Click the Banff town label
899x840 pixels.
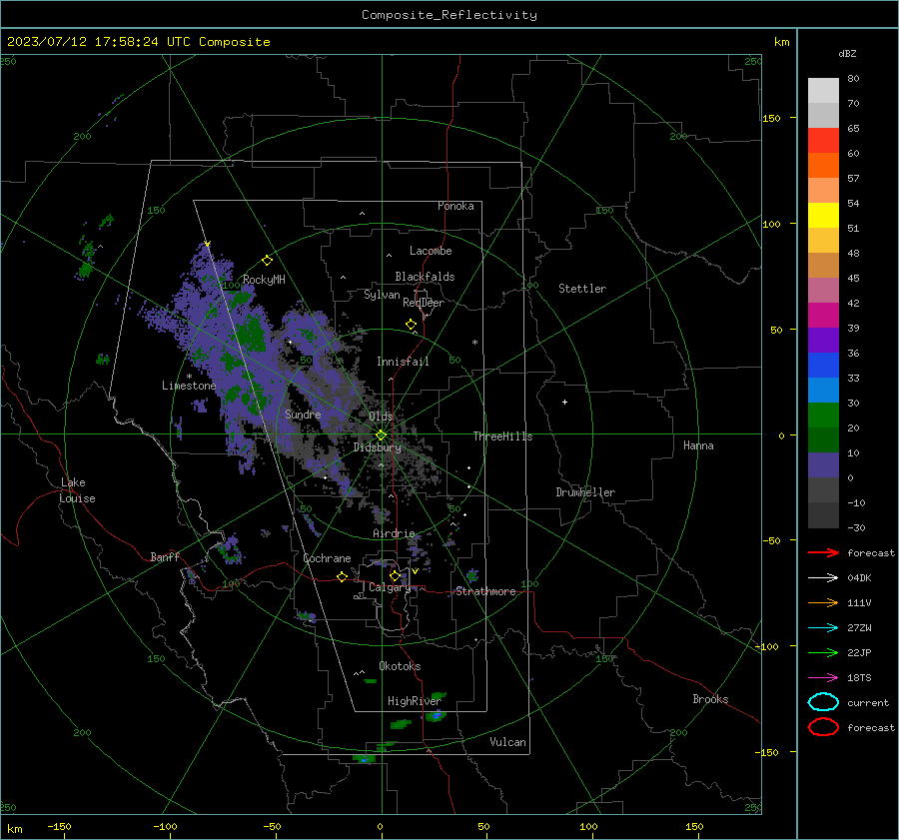165,556
